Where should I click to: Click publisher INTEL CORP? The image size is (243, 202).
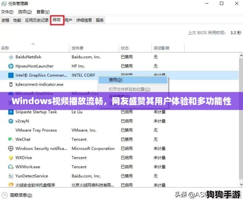(83, 75)
